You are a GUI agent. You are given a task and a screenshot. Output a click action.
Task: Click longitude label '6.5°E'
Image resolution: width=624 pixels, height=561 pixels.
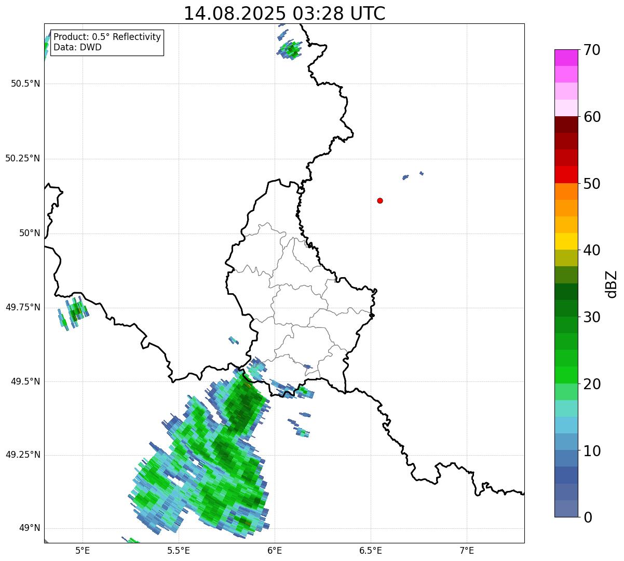coord(371,551)
